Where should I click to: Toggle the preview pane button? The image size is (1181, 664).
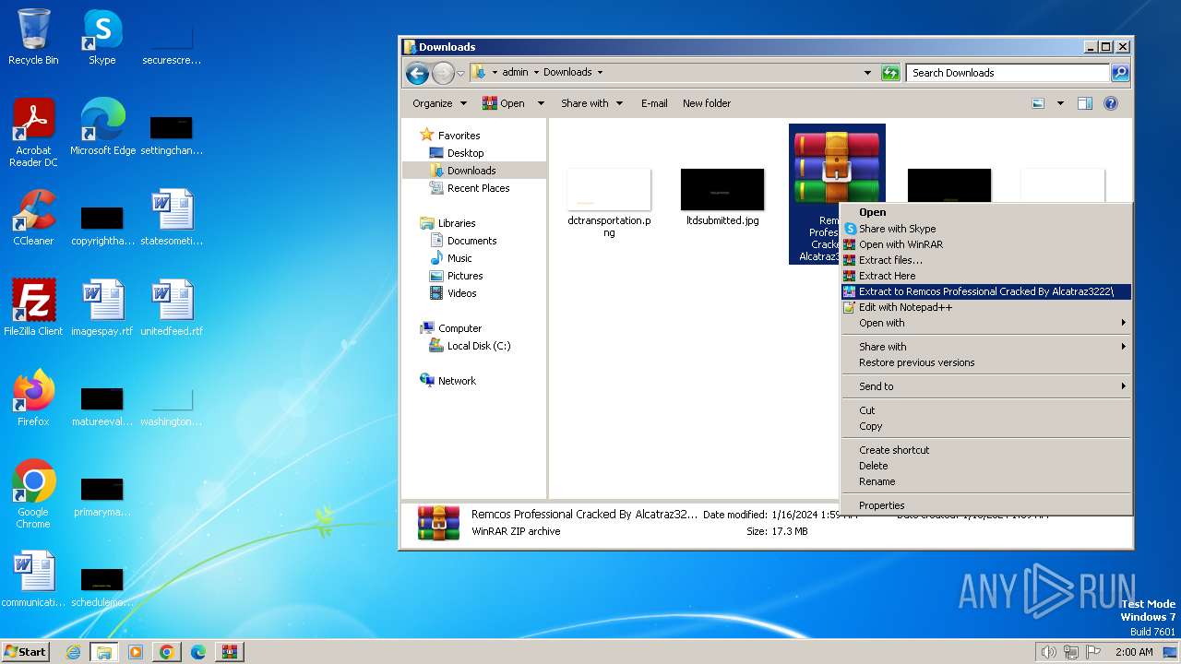coord(1085,103)
